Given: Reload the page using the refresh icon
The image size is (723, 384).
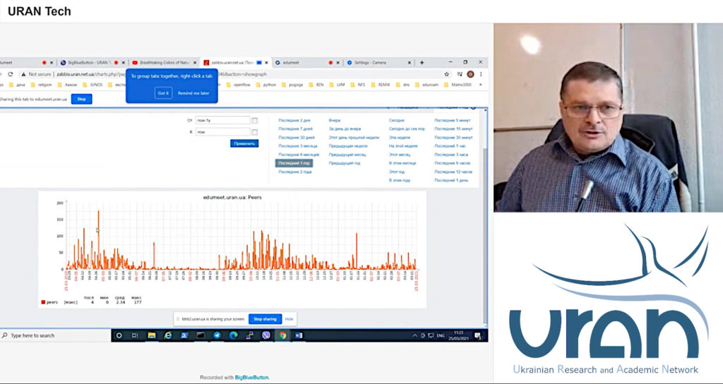Looking at the screenshot, I should click(x=10, y=73).
